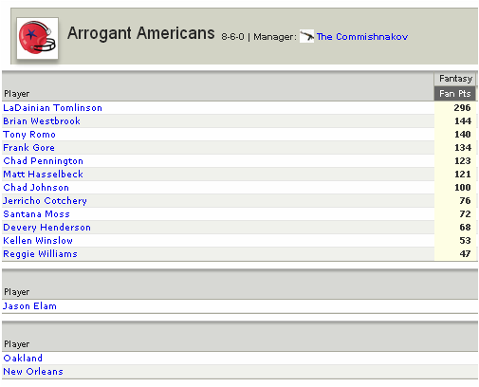The height and width of the screenshot is (387, 479).
Task: Select the Tony Romo link
Action: (29, 135)
